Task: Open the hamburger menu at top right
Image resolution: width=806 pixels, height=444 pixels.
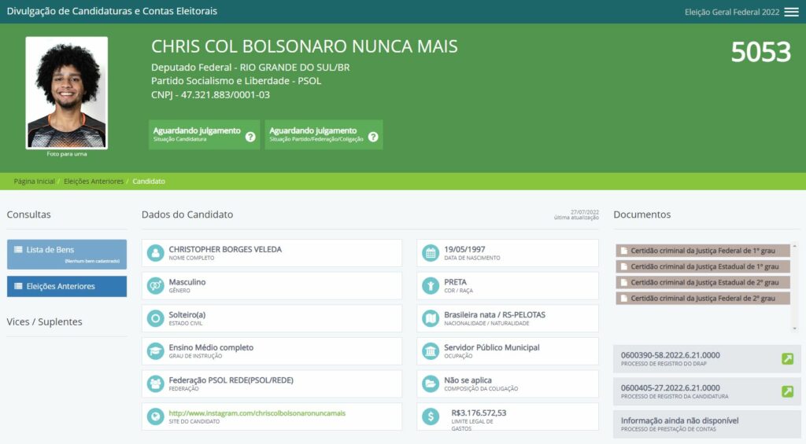Action: (x=791, y=12)
